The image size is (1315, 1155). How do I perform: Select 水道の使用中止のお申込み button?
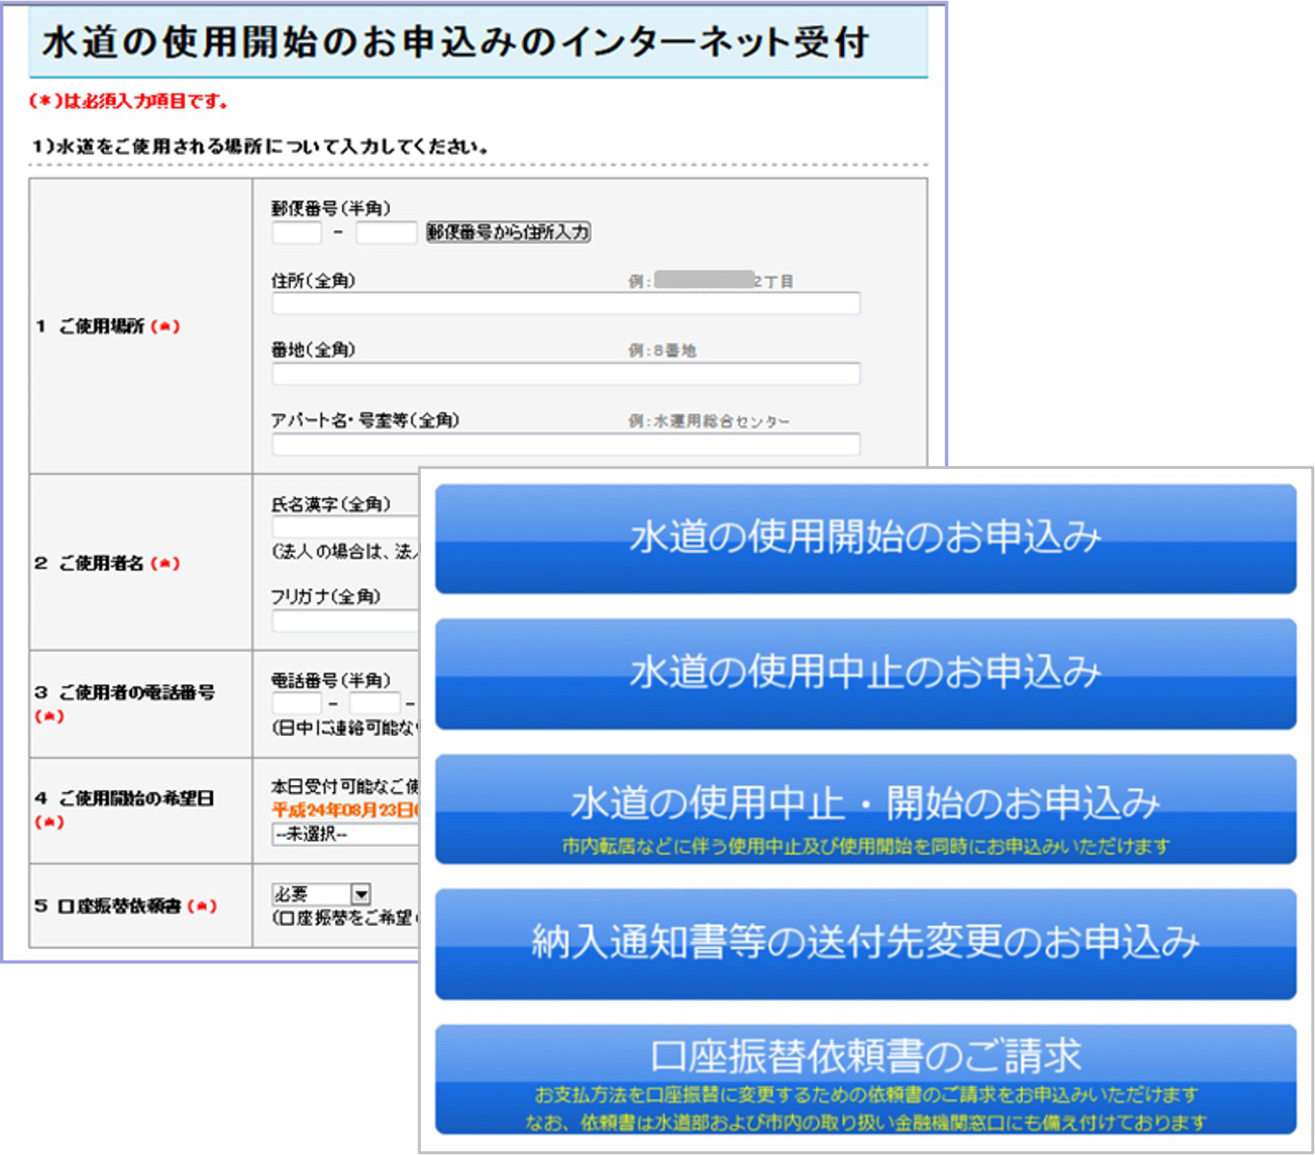[865, 673]
